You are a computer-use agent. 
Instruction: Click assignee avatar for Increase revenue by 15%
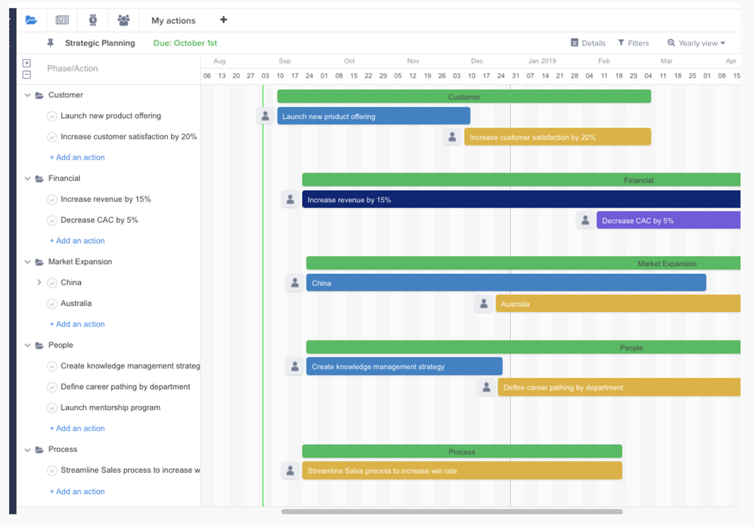[x=290, y=199]
